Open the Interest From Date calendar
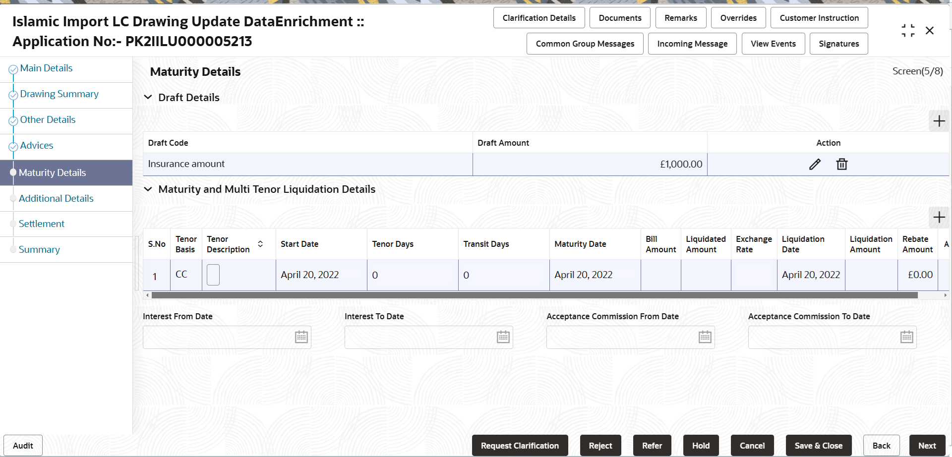952x457 pixels. pyautogui.click(x=301, y=337)
